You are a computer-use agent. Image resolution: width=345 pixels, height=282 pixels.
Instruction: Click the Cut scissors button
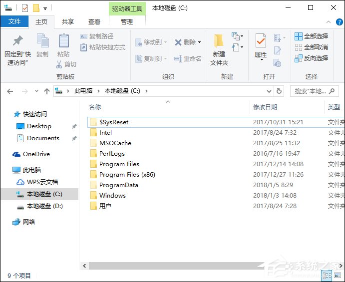click(66, 64)
